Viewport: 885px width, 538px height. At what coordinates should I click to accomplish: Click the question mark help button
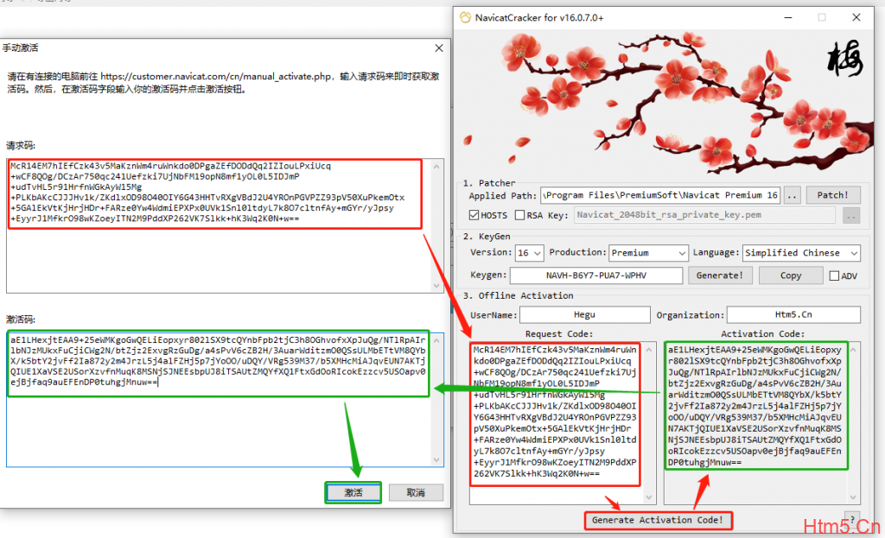(x=852, y=519)
